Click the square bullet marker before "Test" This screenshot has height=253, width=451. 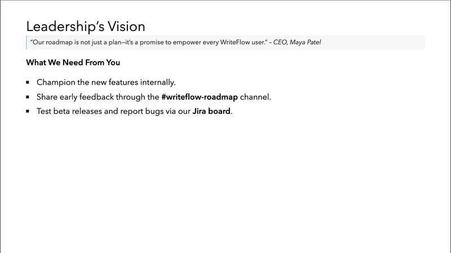click(28, 112)
